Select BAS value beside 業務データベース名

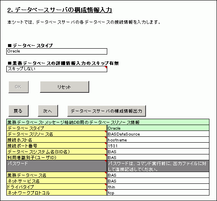click(158, 175)
